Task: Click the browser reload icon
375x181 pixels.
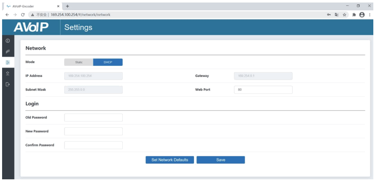Action: pyautogui.click(x=23, y=15)
